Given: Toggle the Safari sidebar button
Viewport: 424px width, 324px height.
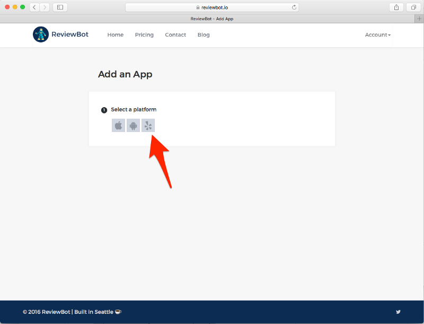Looking at the screenshot, I should click(60, 7).
